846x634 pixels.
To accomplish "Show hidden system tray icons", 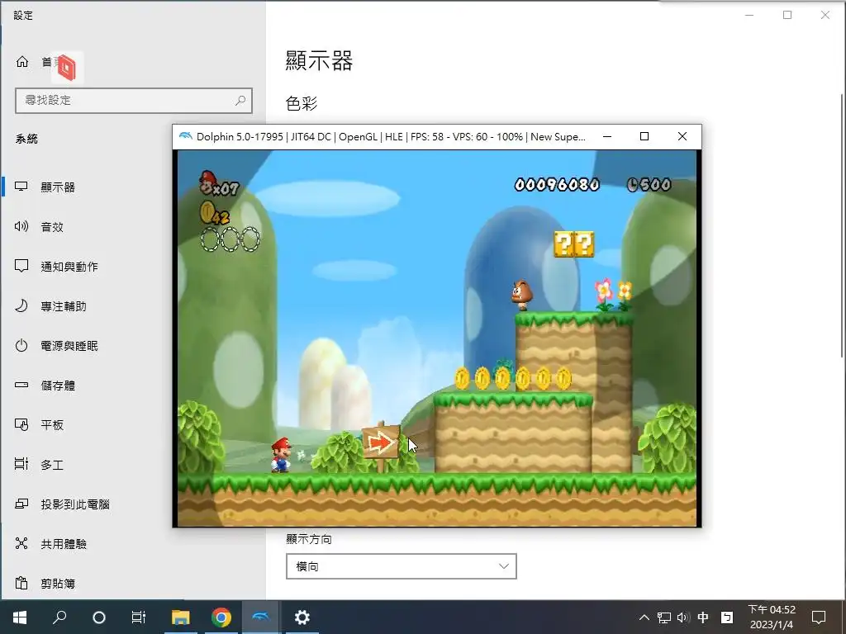I will (x=644, y=617).
